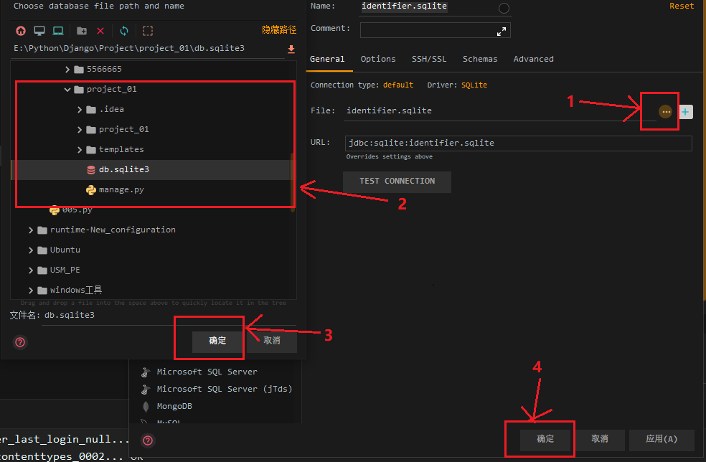Change connection type default link

[x=398, y=85]
